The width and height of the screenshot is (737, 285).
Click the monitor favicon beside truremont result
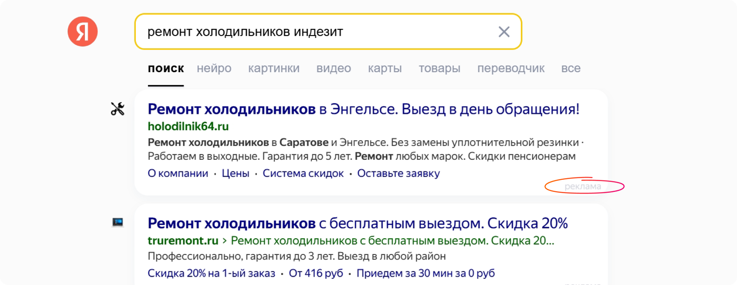point(117,222)
